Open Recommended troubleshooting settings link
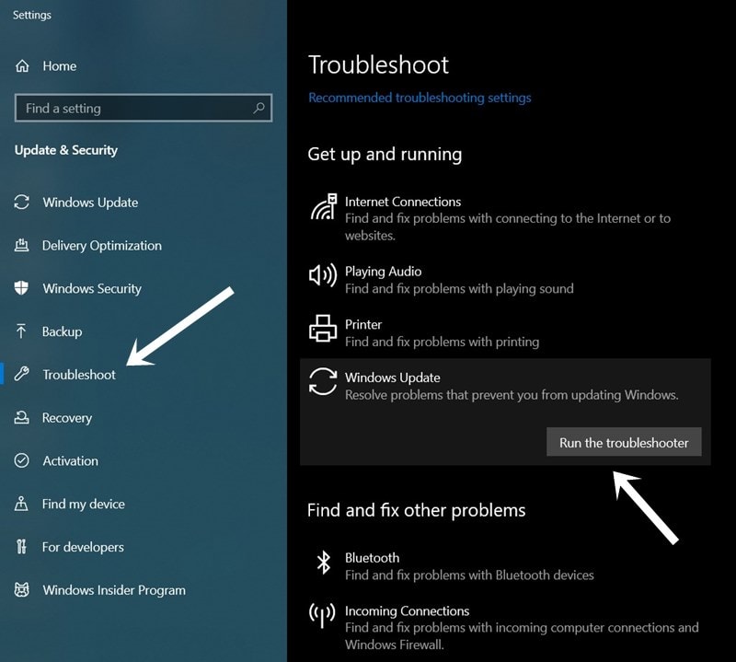Image resolution: width=736 pixels, height=662 pixels. (x=420, y=98)
